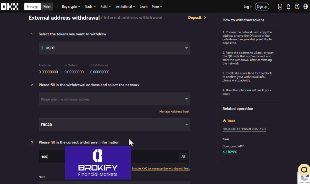310x184 pixels.
Task: Expand the withdrawal address dropdown
Action: pos(186,99)
